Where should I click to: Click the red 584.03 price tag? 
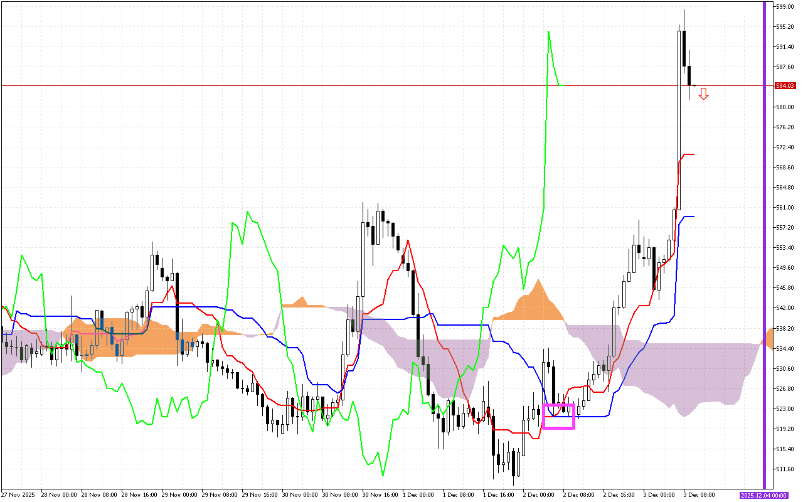[785, 85]
